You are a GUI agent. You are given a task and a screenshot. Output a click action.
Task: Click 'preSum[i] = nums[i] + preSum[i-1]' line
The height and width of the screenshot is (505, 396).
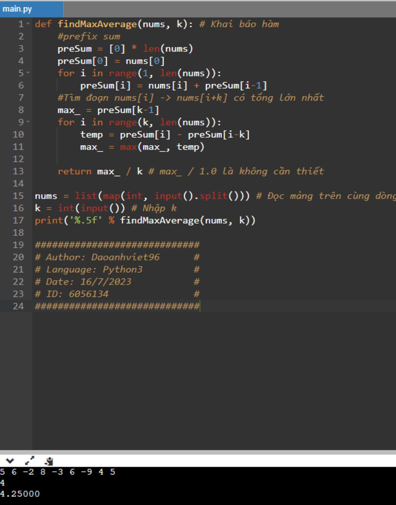point(174,86)
